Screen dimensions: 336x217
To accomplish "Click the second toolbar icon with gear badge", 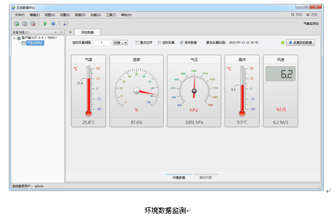I will click(25, 24).
